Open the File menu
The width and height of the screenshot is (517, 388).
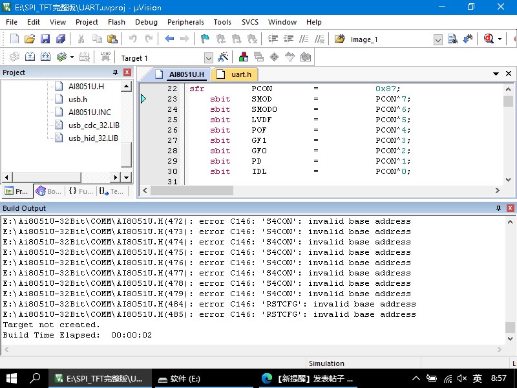[x=12, y=22]
